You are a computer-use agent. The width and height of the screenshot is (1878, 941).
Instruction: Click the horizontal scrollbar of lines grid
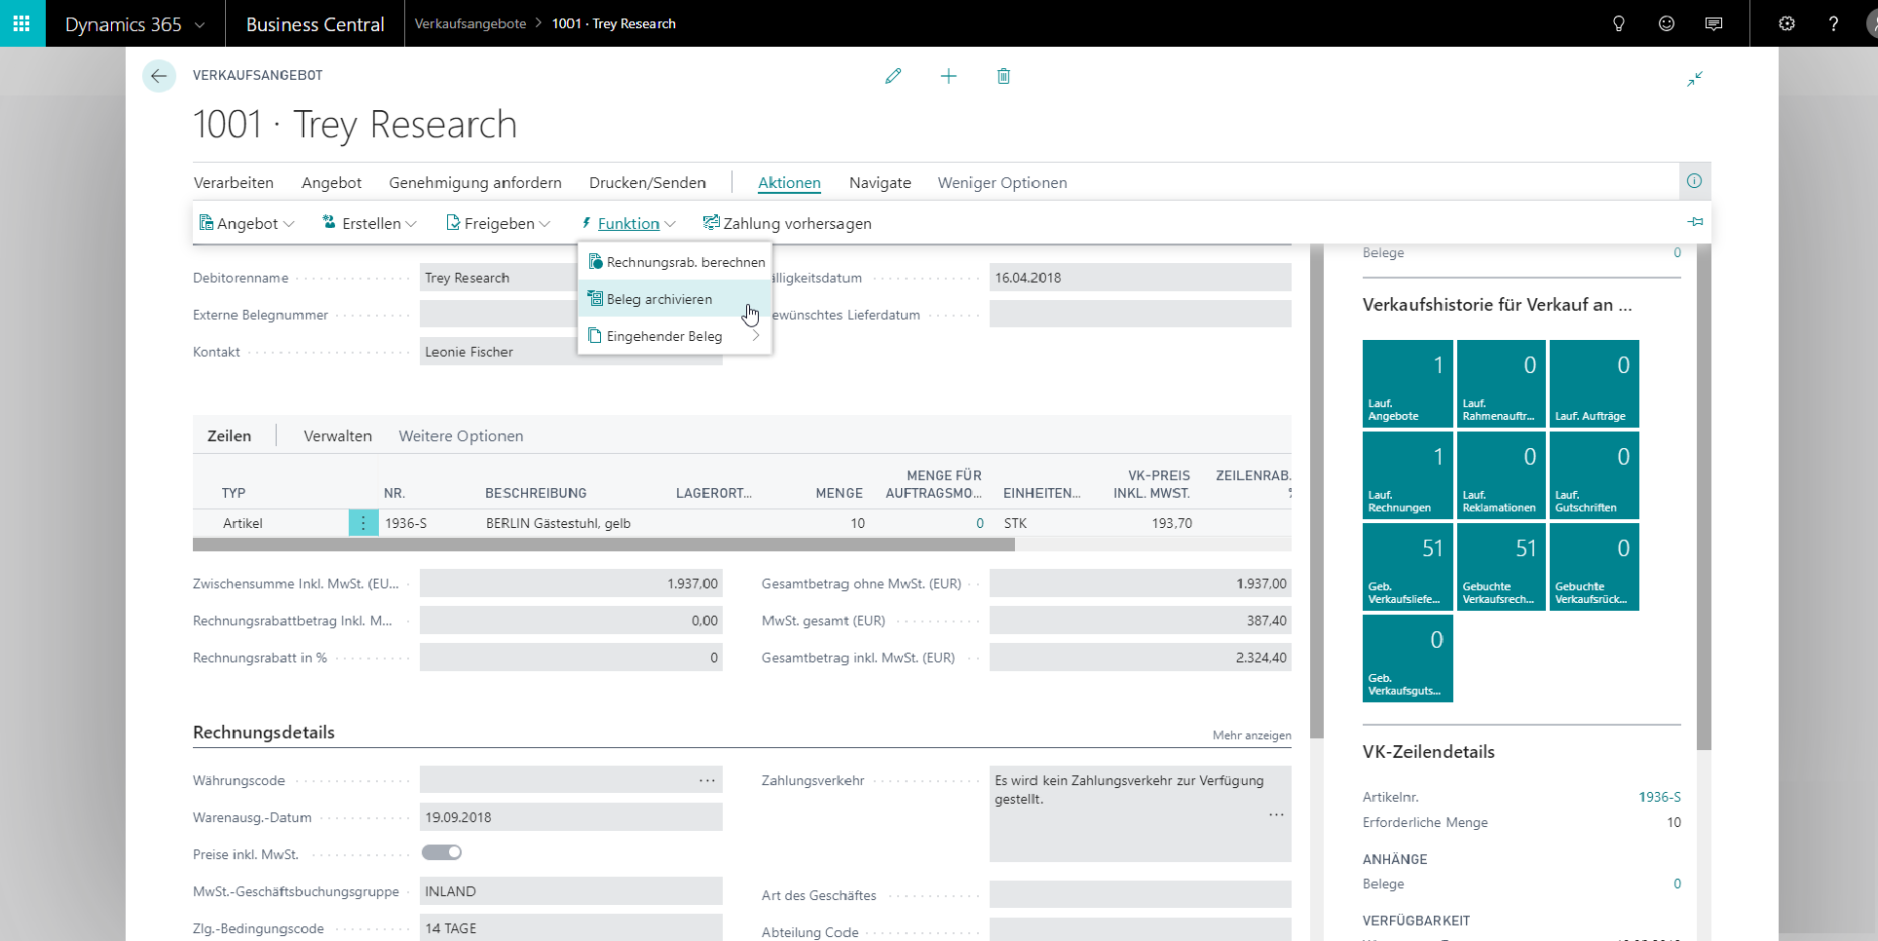[604, 545]
